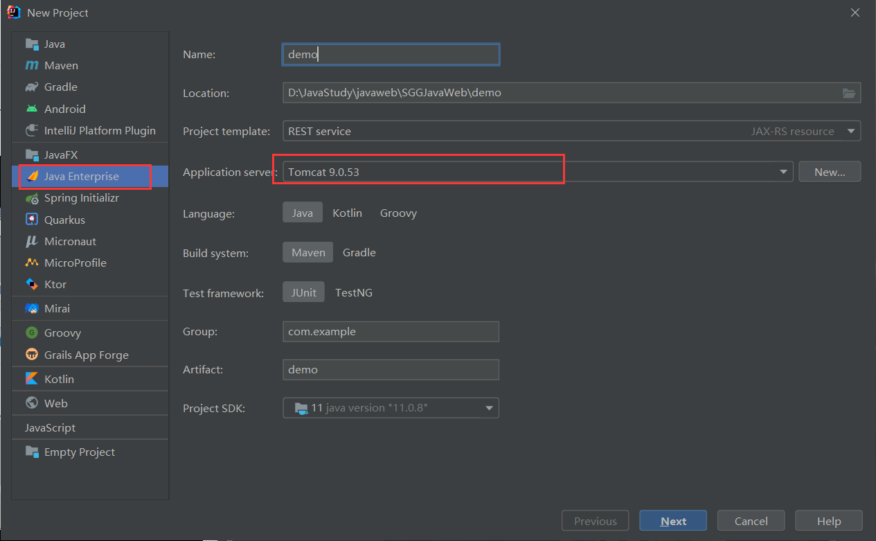Image resolution: width=876 pixels, height=541 pixels.
Task: Click the Cancel button
Action: click(x=751, y=521)
